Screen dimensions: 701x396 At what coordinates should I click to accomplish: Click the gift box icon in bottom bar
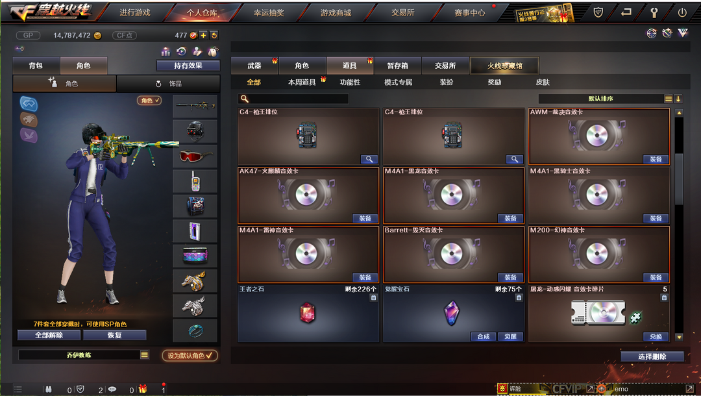point(143,389)
